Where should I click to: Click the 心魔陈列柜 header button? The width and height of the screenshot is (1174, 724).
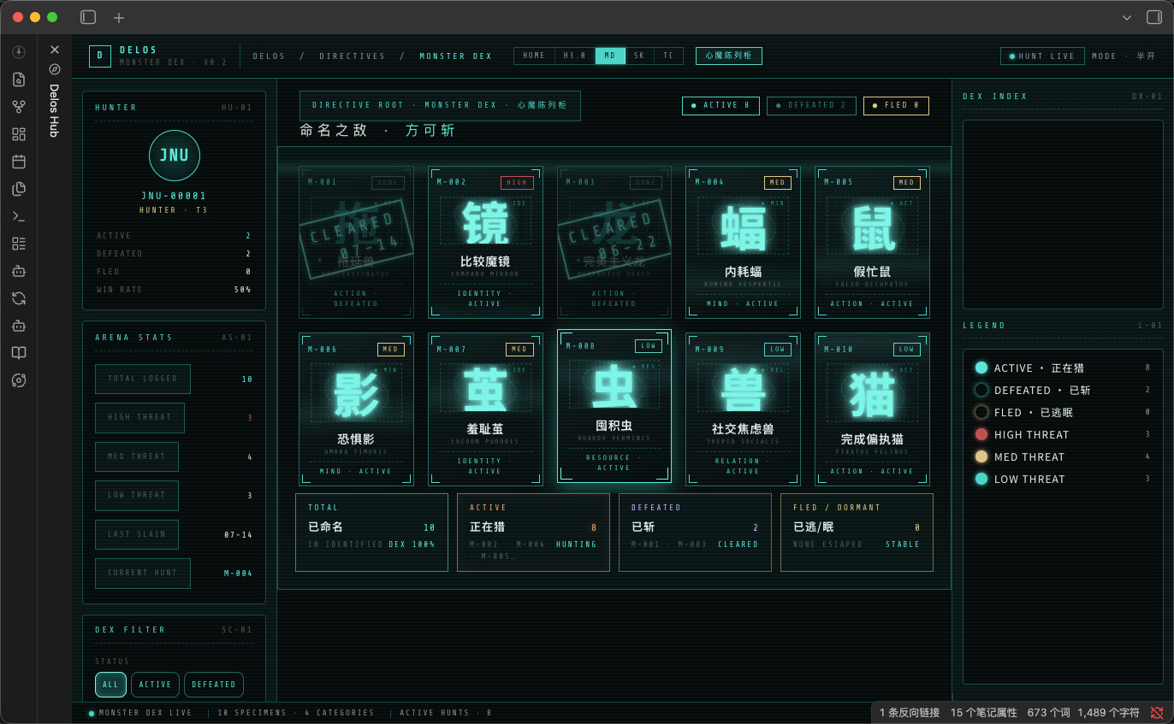click(729, 56)
